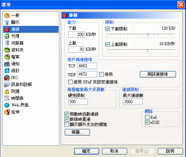Open help with the 說明 button

click(x=170, y=151)
